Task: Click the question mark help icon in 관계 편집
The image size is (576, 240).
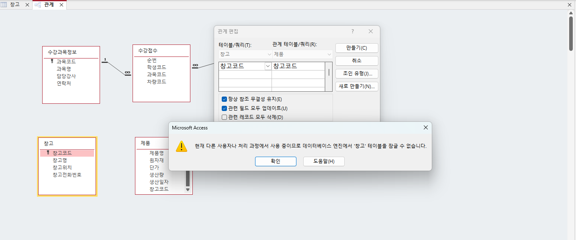Action: pos(353,31)
